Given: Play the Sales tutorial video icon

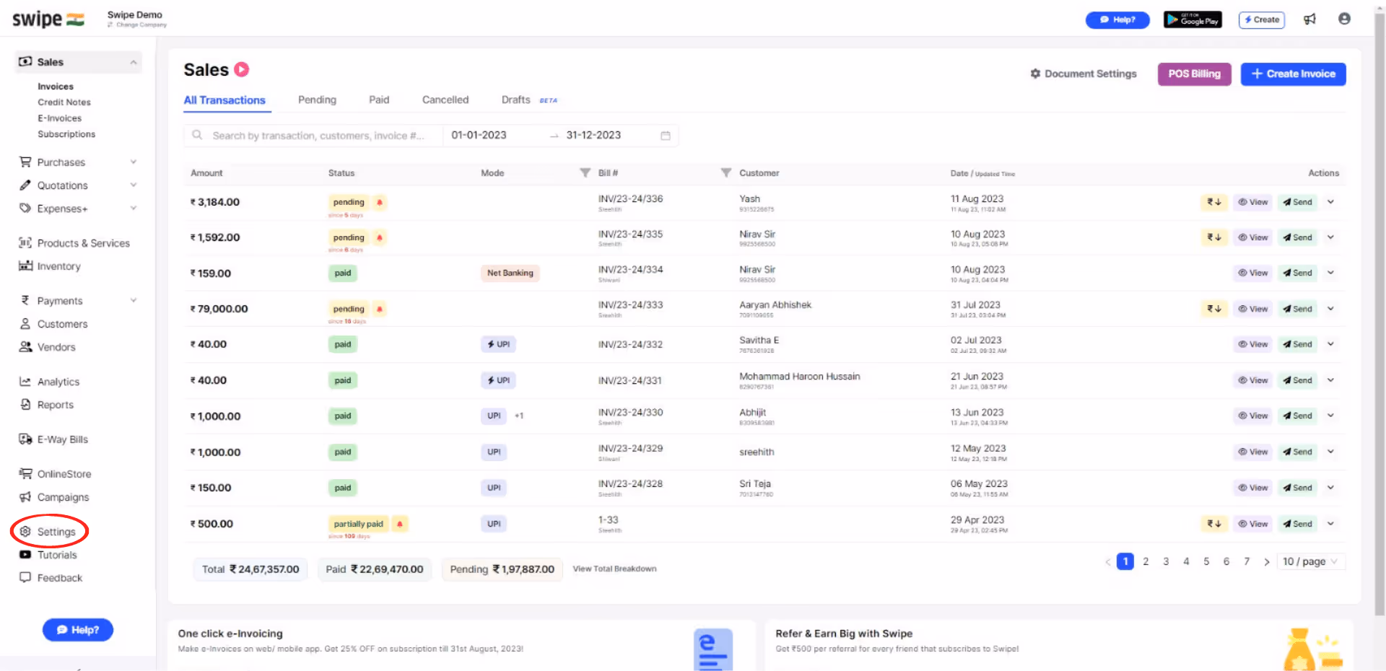Looking at the screenshot, I should pos(242,69).
